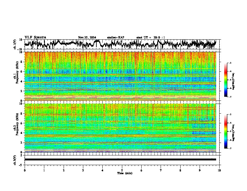Click the "station=KAP" label
The height and width of the screenshot is (191, 247).
(x=116, y=37)
